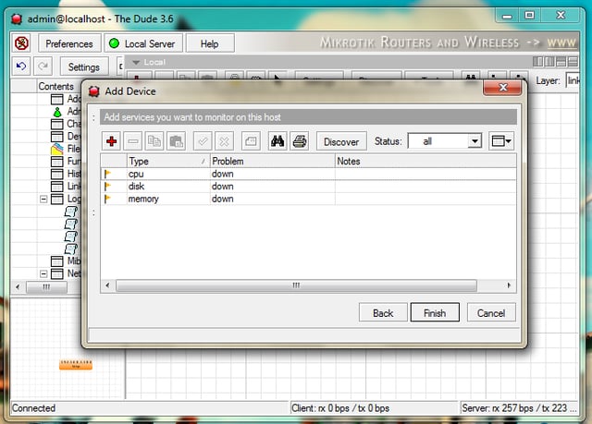Click the Local map pane dropdown arrow
Screen dimensions: 592x424
136,62
